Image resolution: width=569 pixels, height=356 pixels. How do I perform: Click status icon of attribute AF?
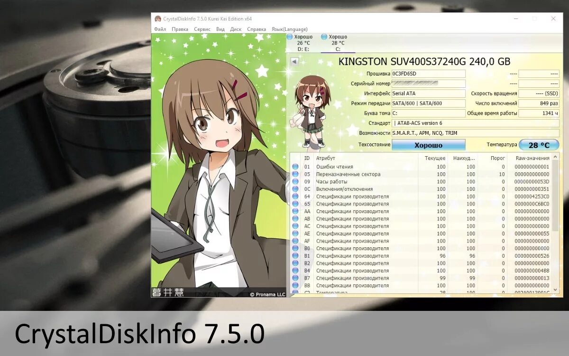(x=295, y=241)
